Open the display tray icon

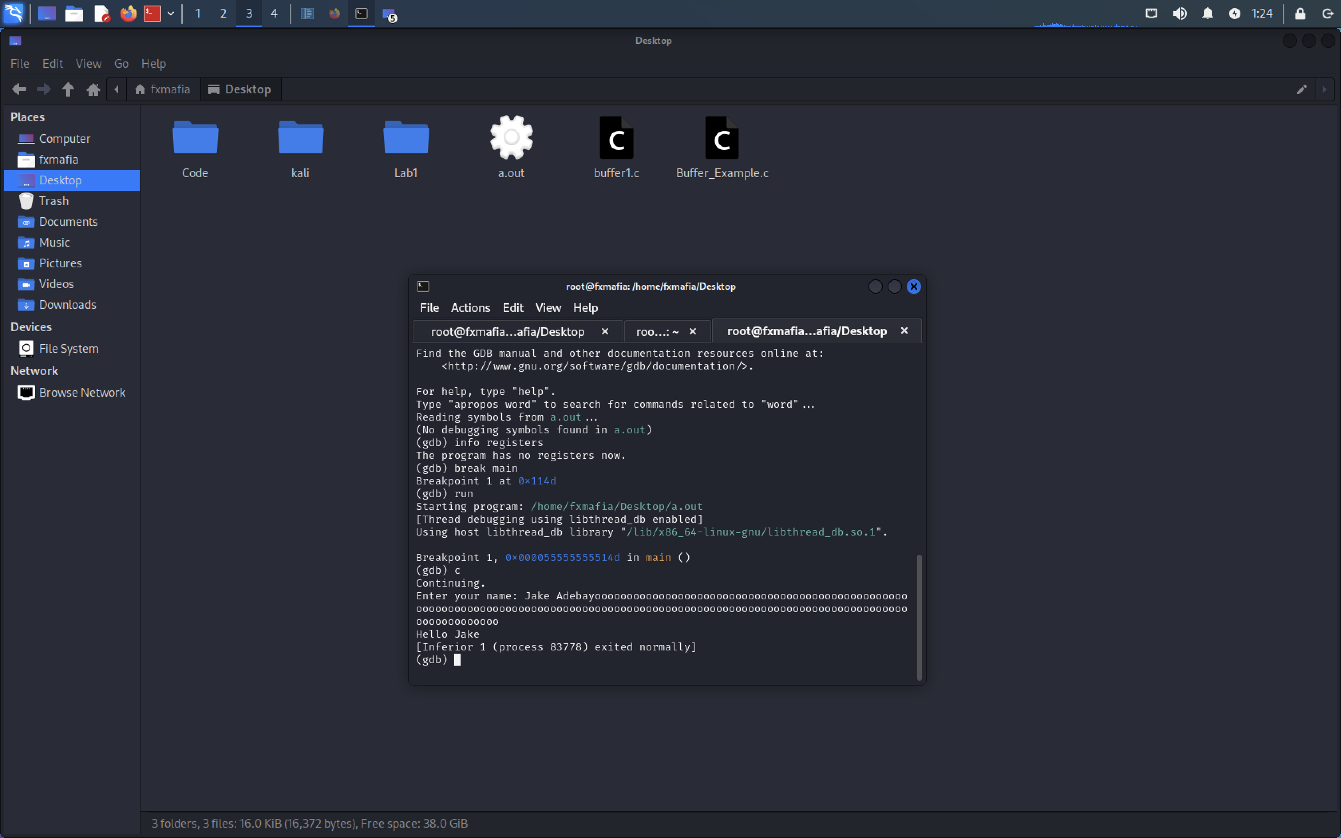tap(1151, 13)
